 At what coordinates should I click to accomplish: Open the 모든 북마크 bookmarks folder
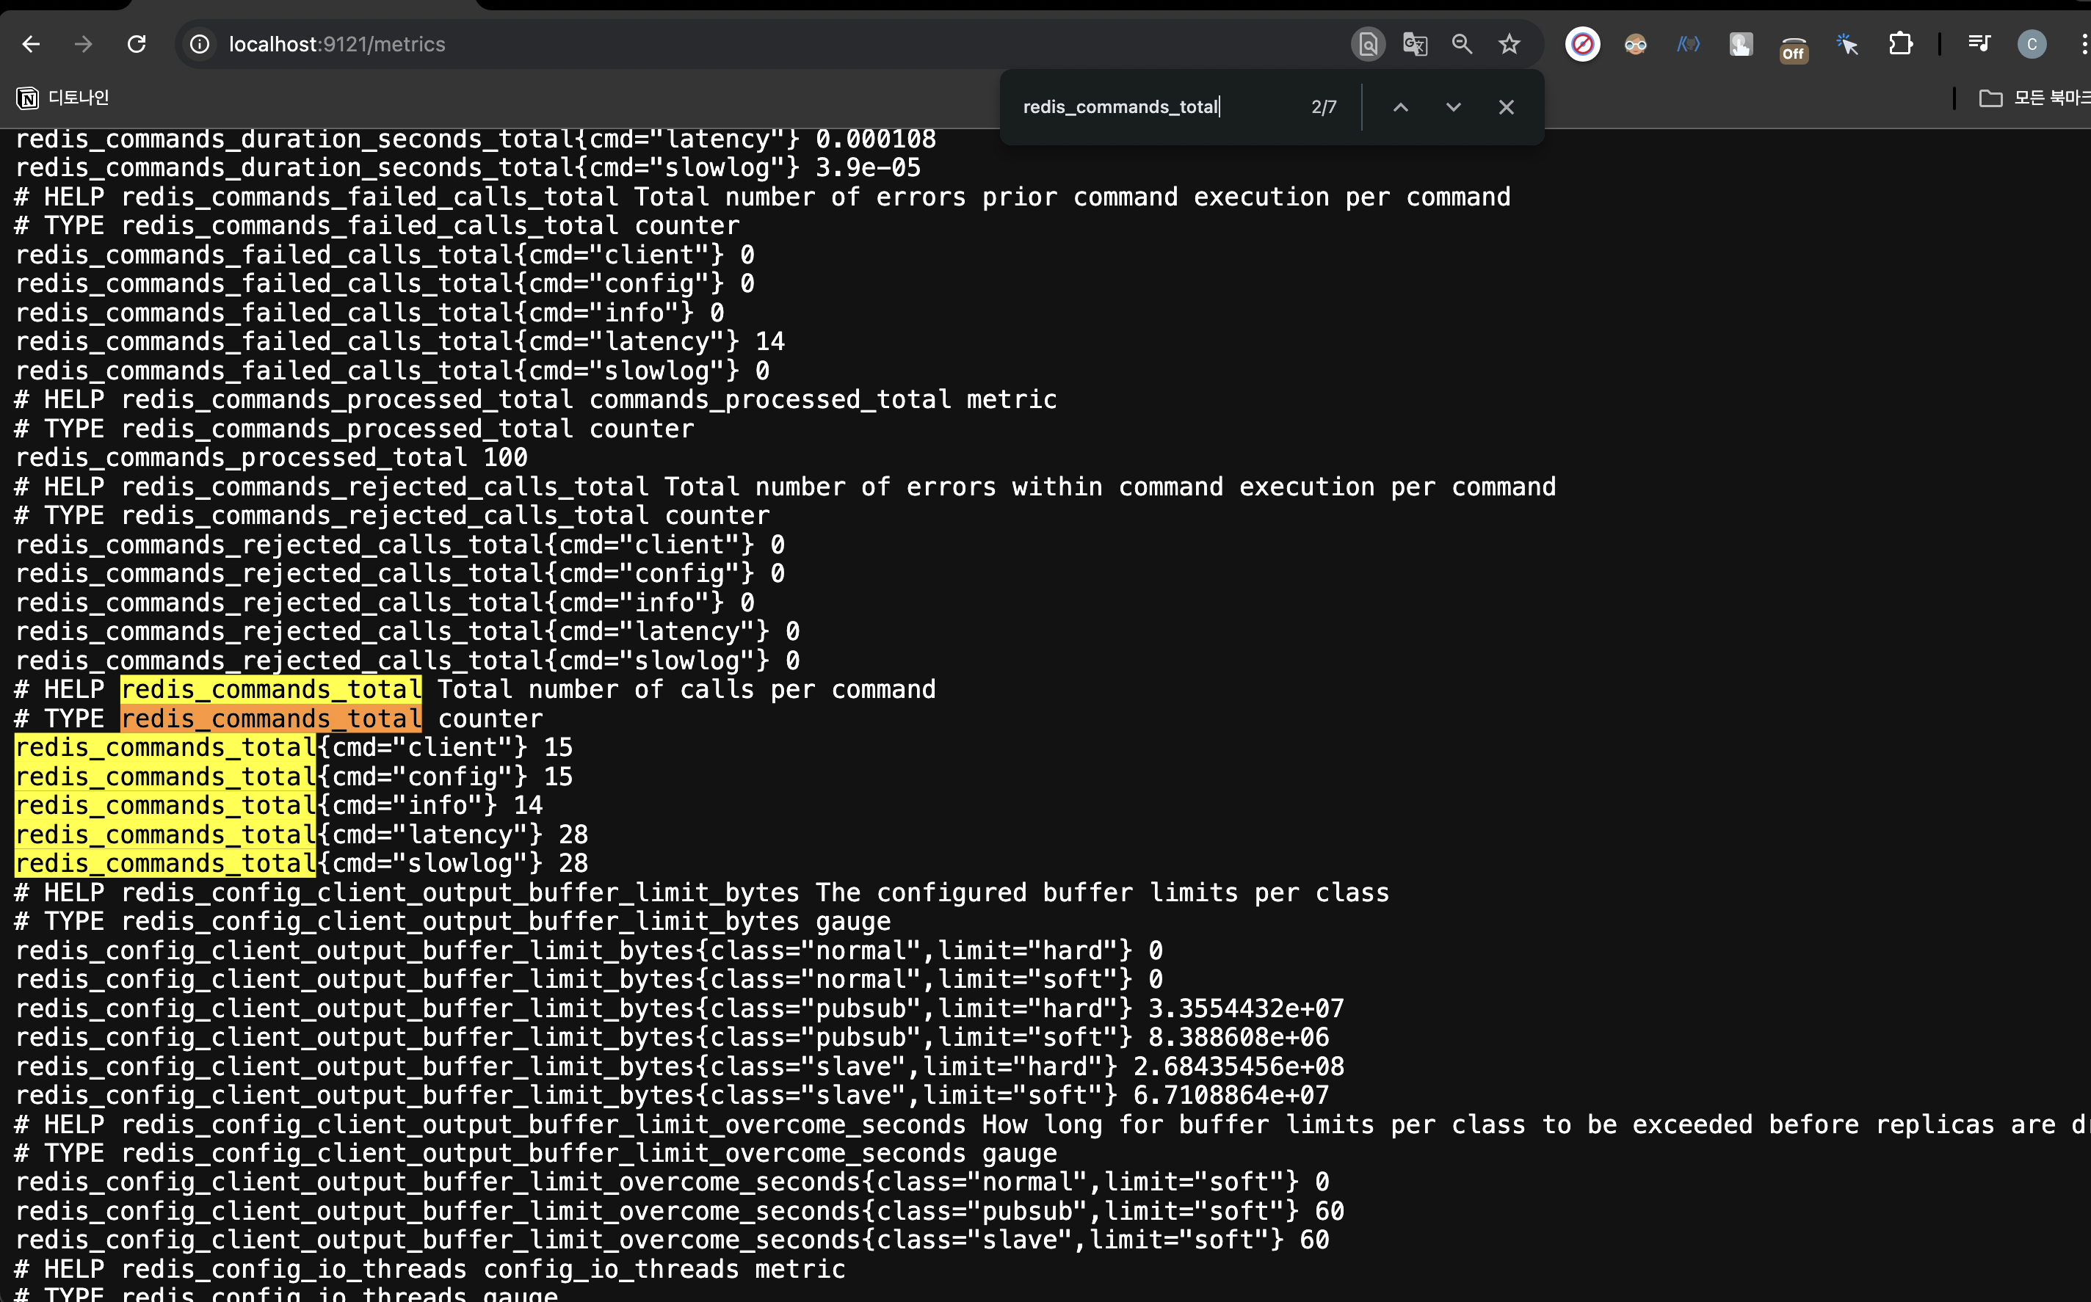[2036, 98]
